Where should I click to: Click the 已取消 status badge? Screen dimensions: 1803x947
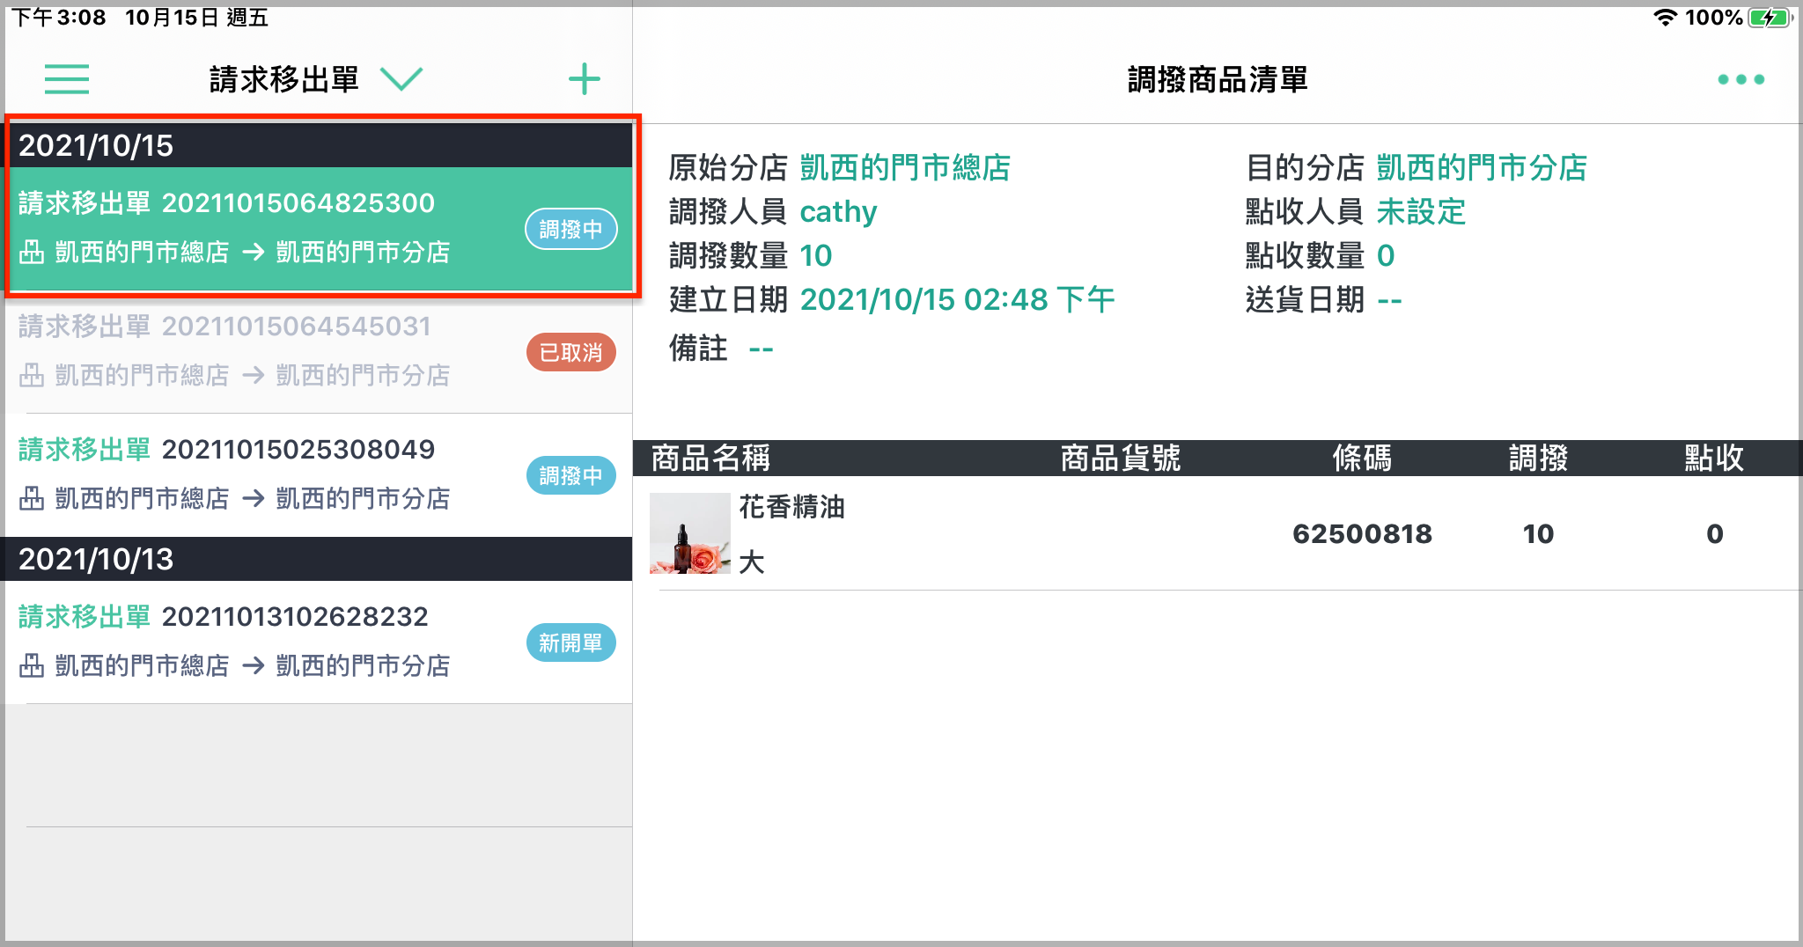click(x=571, y=352)
